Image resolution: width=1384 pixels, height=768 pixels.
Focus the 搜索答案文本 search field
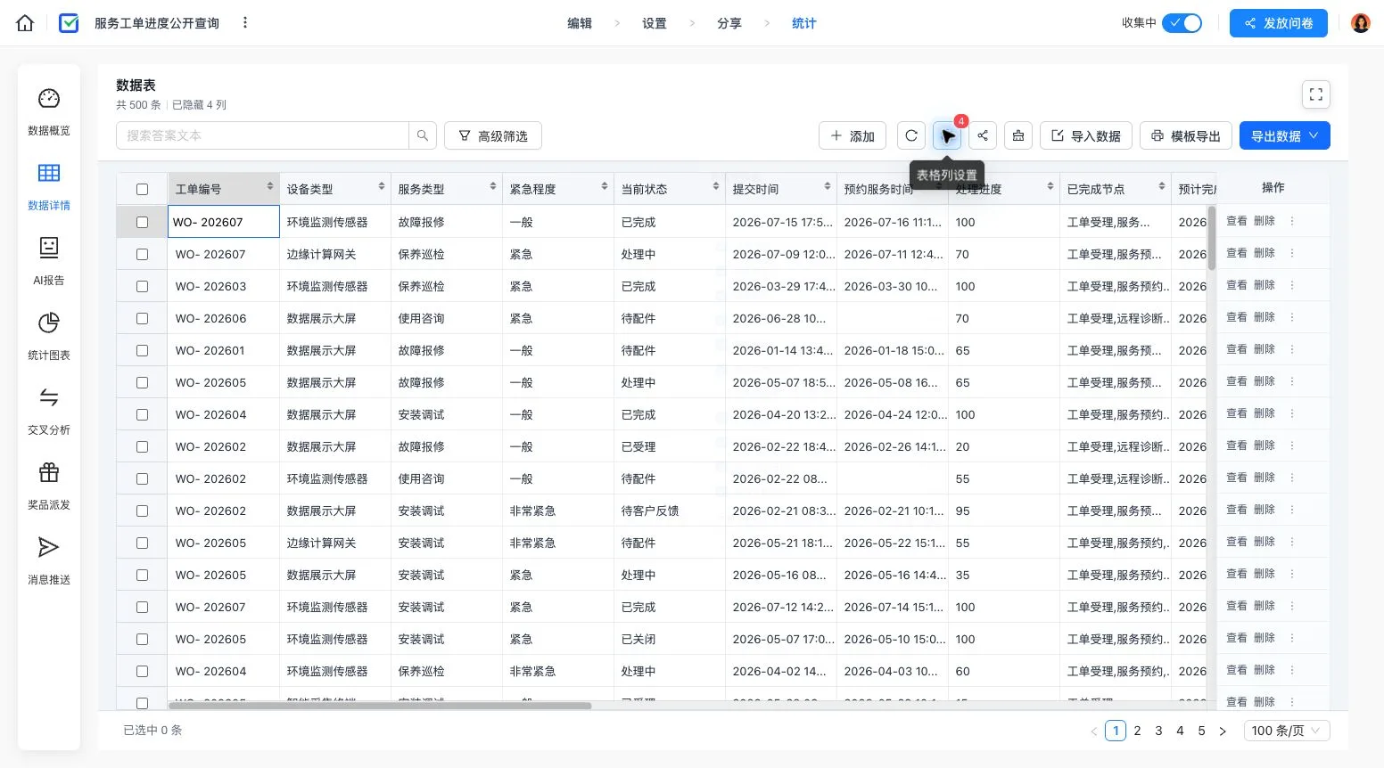click(x=262, y=135)
